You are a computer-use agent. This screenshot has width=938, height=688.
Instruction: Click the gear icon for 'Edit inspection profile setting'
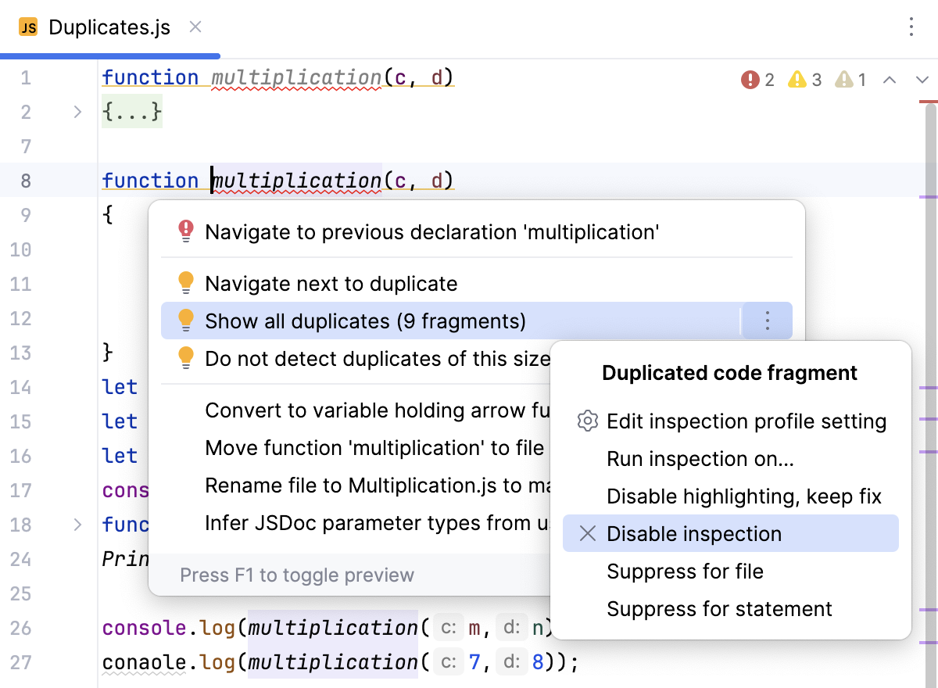[587, 421]
